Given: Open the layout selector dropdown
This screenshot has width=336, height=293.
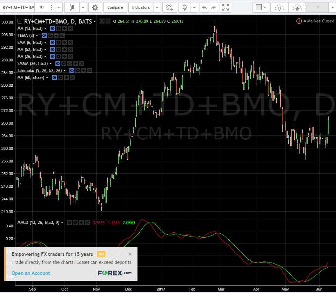Looking at the screenshot, I should click(261, 7).
